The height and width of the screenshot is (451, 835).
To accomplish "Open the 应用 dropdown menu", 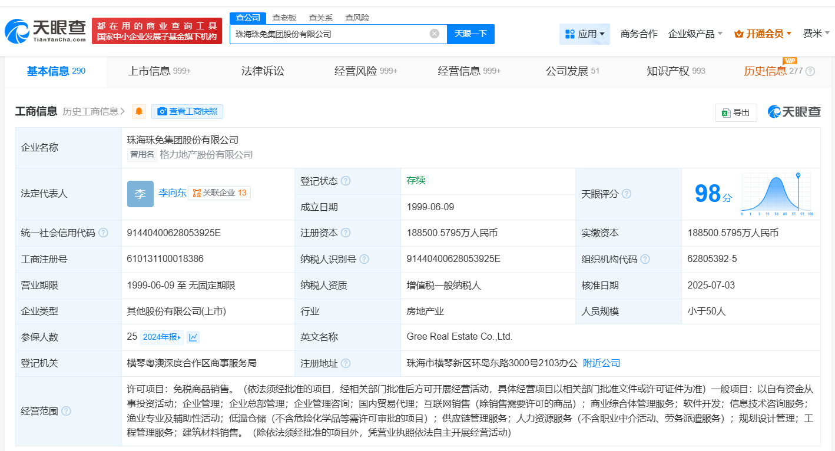I will click(x=584, y=34).
